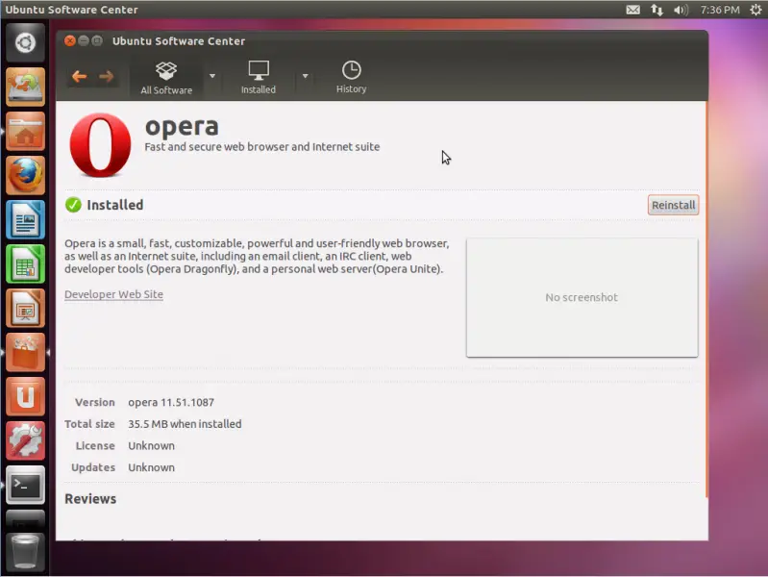The width and height of the screenshot is (768, 577).
Task: Click the 7:36 PM clock
Action: click(720, 10)
